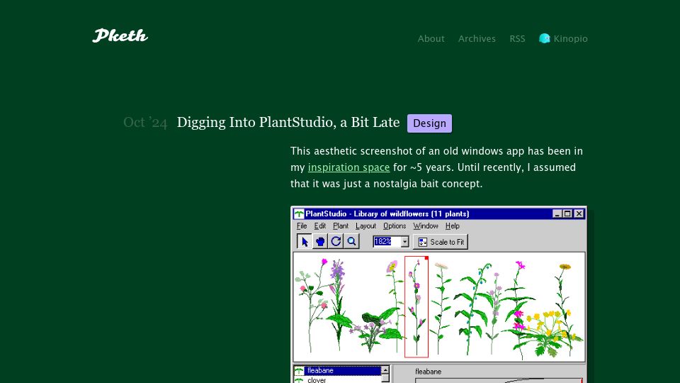This screenshot has height=383, width=680.
Task: Open the RSS feed link
Action: (517, 38)
